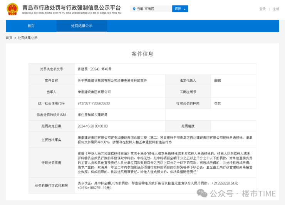The image size is (285, 205).
Task: Click the penalty type value 罚款
Action: pos(218,103)
